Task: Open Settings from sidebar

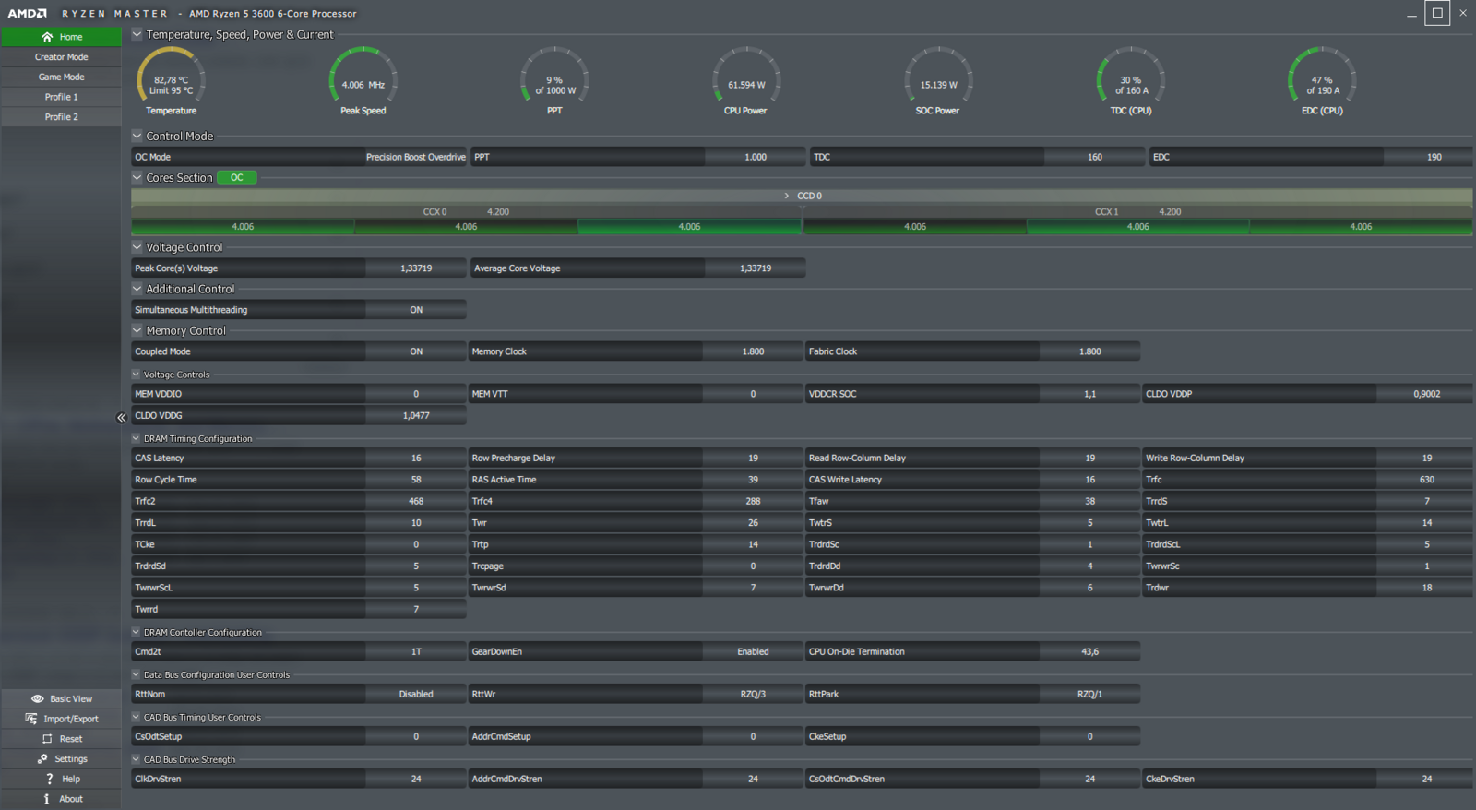Action: tap(61, 759)
